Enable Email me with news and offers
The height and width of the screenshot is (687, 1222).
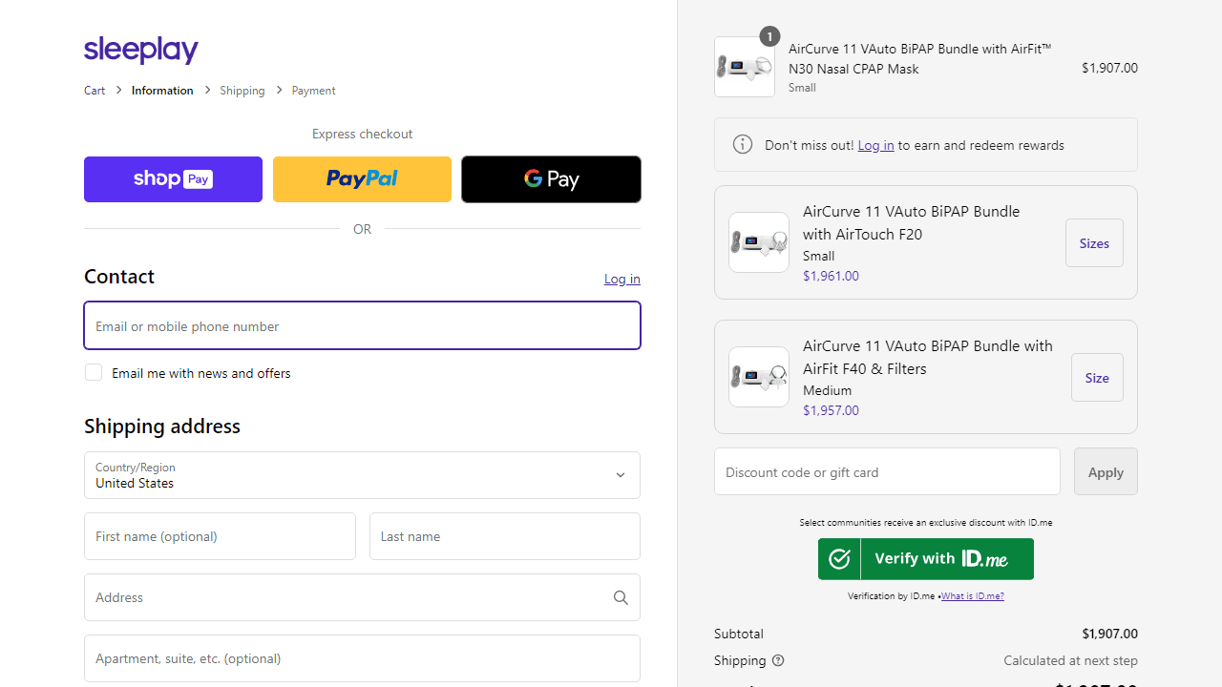point(94,372)
